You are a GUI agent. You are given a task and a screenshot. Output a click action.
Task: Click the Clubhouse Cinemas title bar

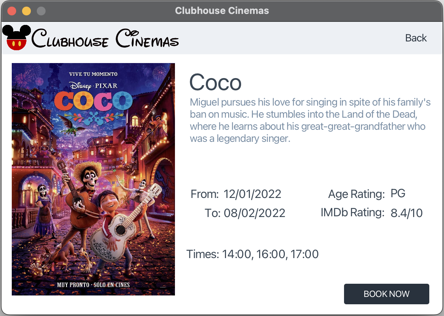point(222,11)
